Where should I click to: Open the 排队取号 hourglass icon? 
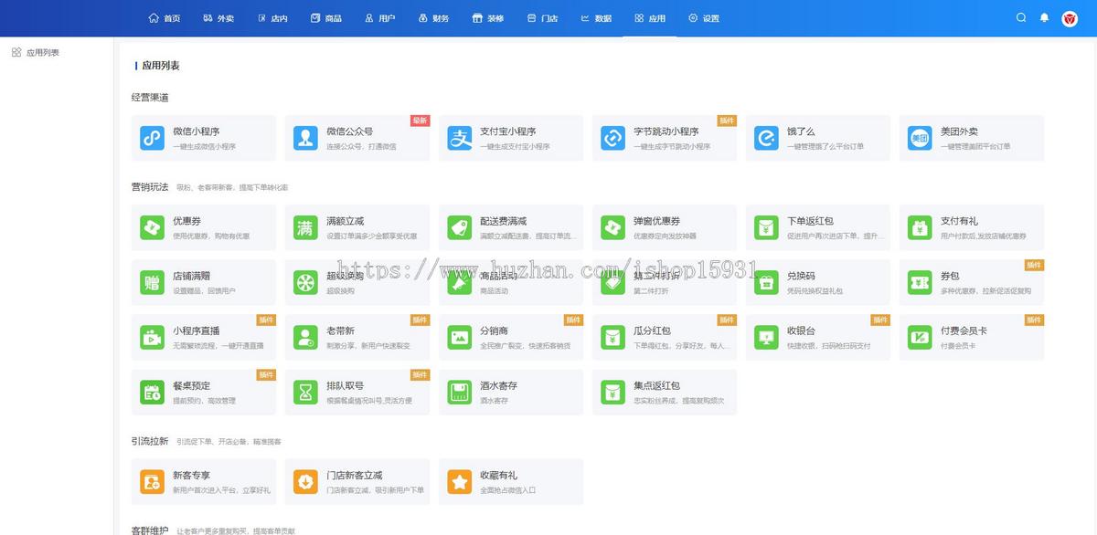point(305,392)
